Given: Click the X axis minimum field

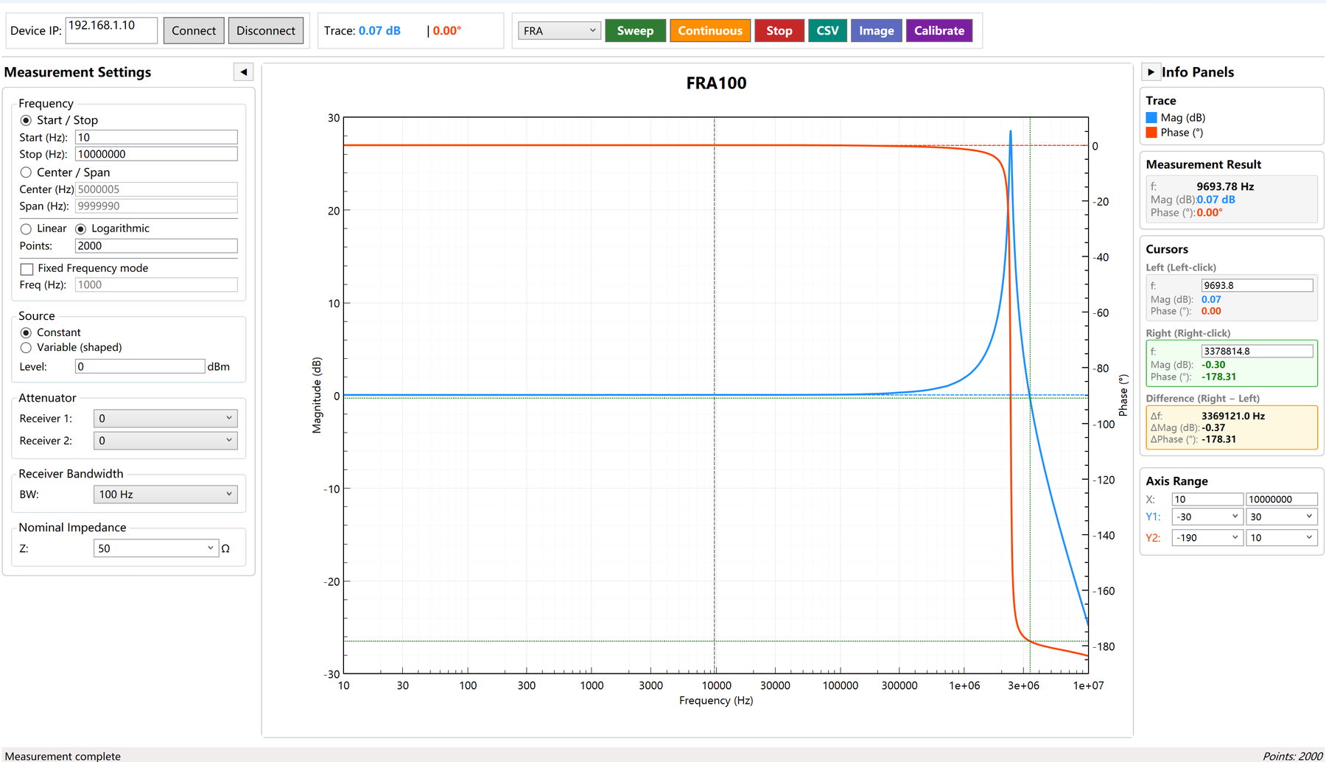Looking at the screenshot, I should [x=1207, y=499].
